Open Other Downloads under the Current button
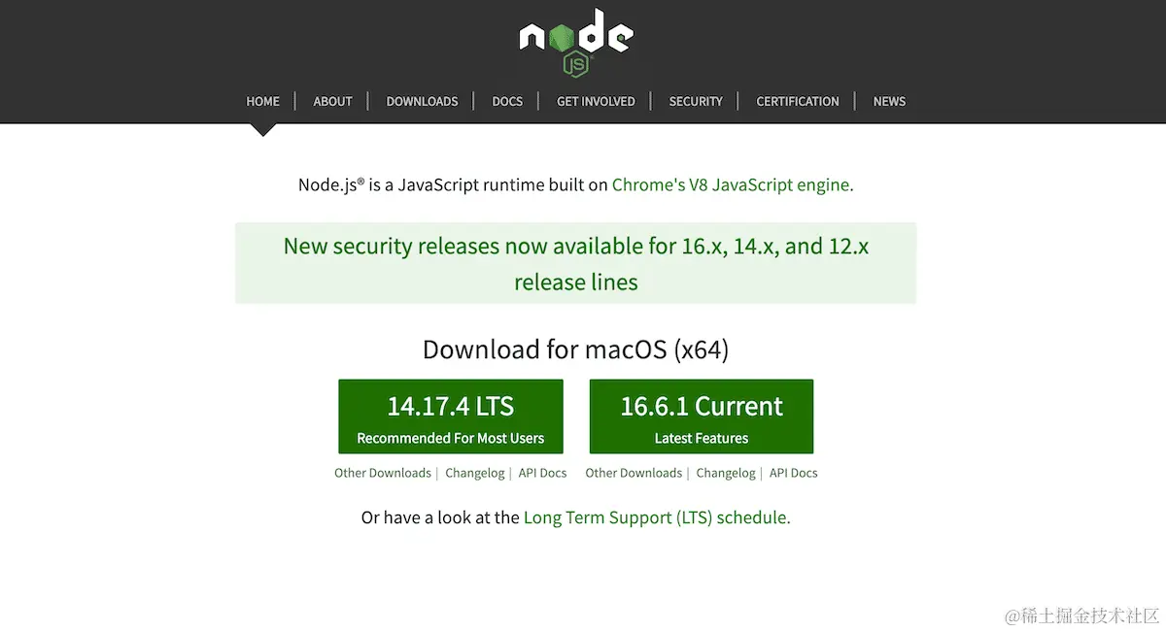Screen dimensions: 1166x632 coord(634,473)
